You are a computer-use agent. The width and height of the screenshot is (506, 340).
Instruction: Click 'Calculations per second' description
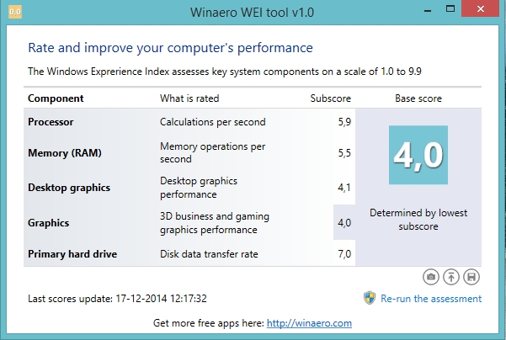[213, 122]
